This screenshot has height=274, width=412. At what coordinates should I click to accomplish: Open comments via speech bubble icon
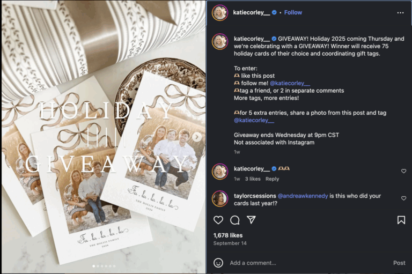pos(234,220)
